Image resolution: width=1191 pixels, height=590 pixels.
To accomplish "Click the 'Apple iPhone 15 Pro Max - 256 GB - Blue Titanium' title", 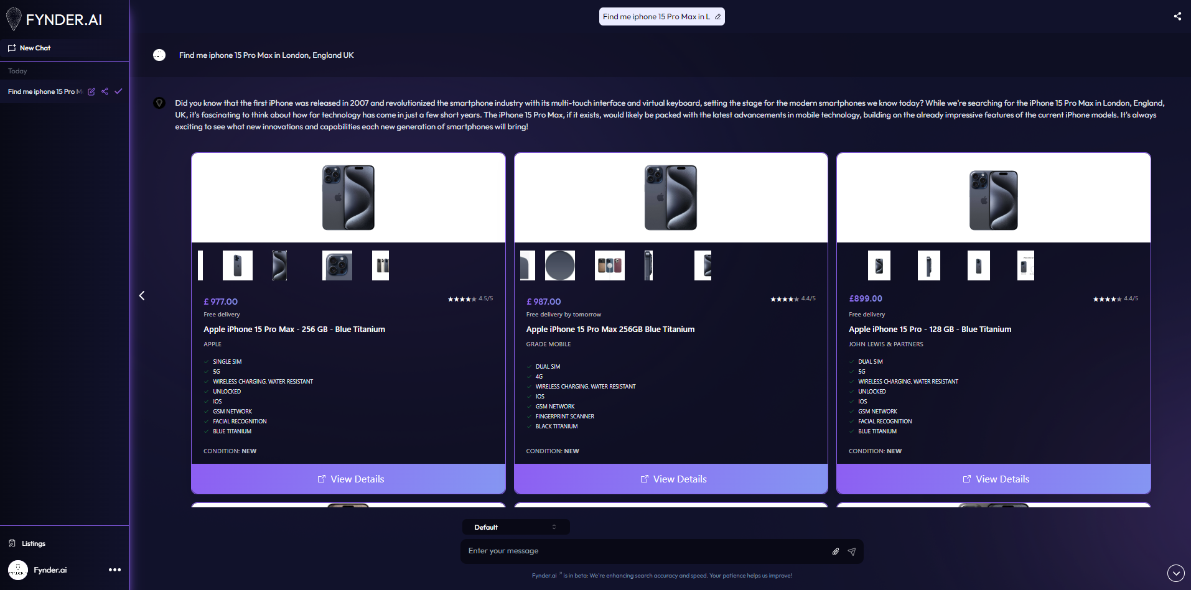I will pyautogui.click(x=294, y=330).
